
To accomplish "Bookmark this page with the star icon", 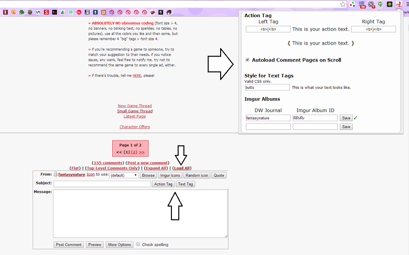I will click(x=343, y=4).
